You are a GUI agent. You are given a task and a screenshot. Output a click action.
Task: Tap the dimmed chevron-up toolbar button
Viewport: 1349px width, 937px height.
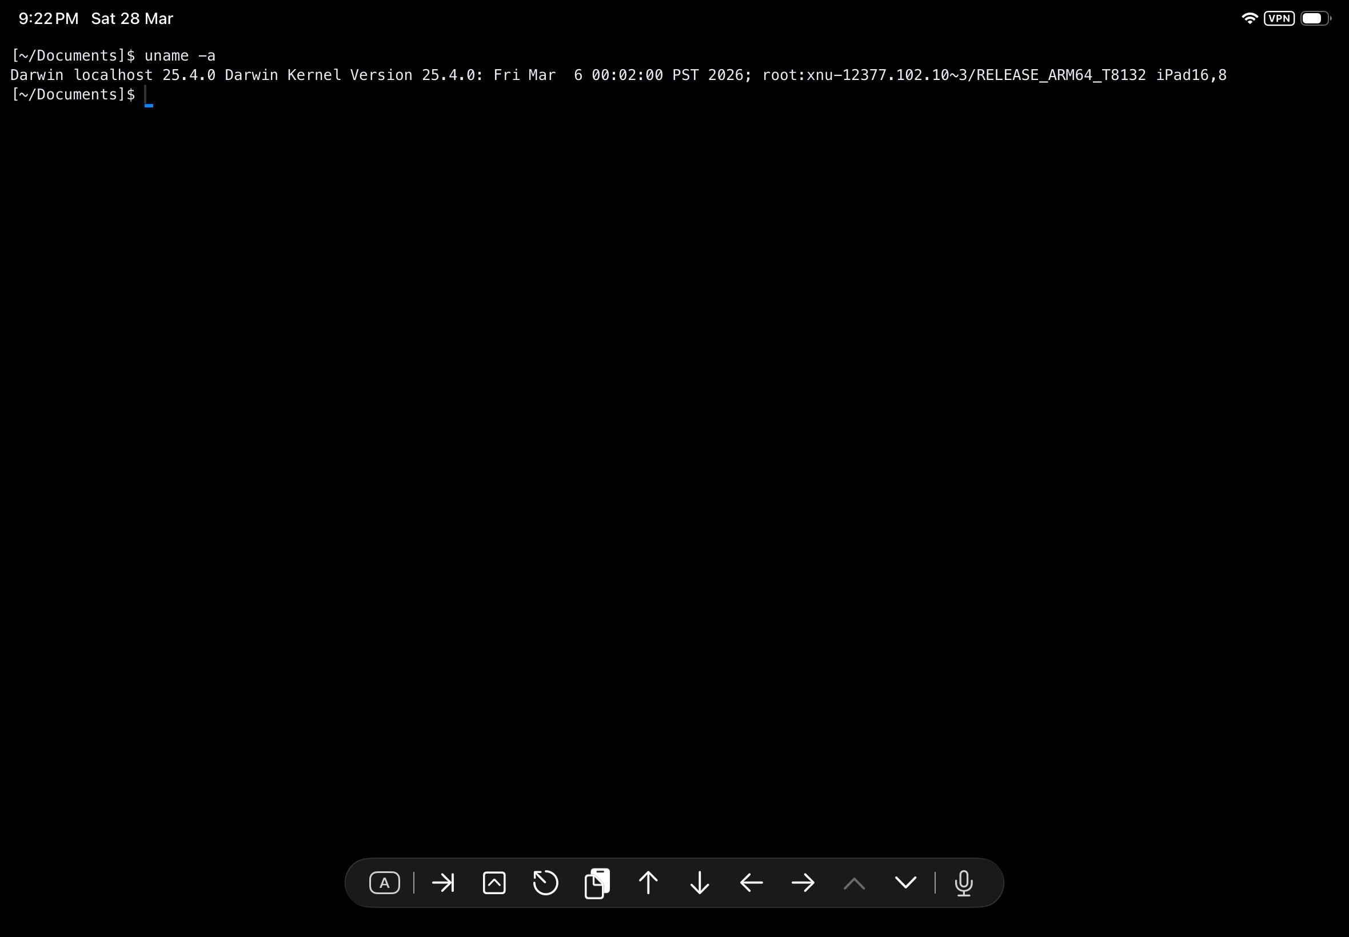[x=854, y=882]
